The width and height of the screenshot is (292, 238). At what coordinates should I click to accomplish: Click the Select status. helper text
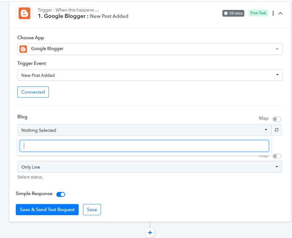point(30,177)
